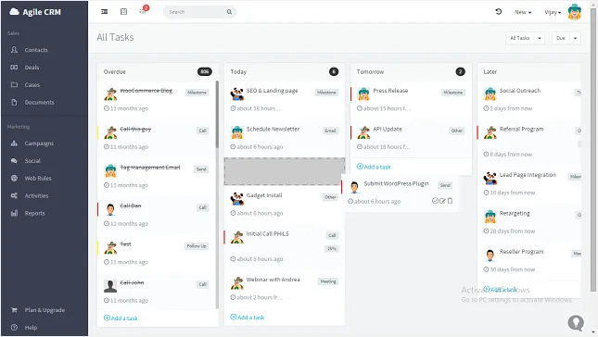Focus the Search input field
Viewport: 598px width, 337px height.
click(197, 12)
